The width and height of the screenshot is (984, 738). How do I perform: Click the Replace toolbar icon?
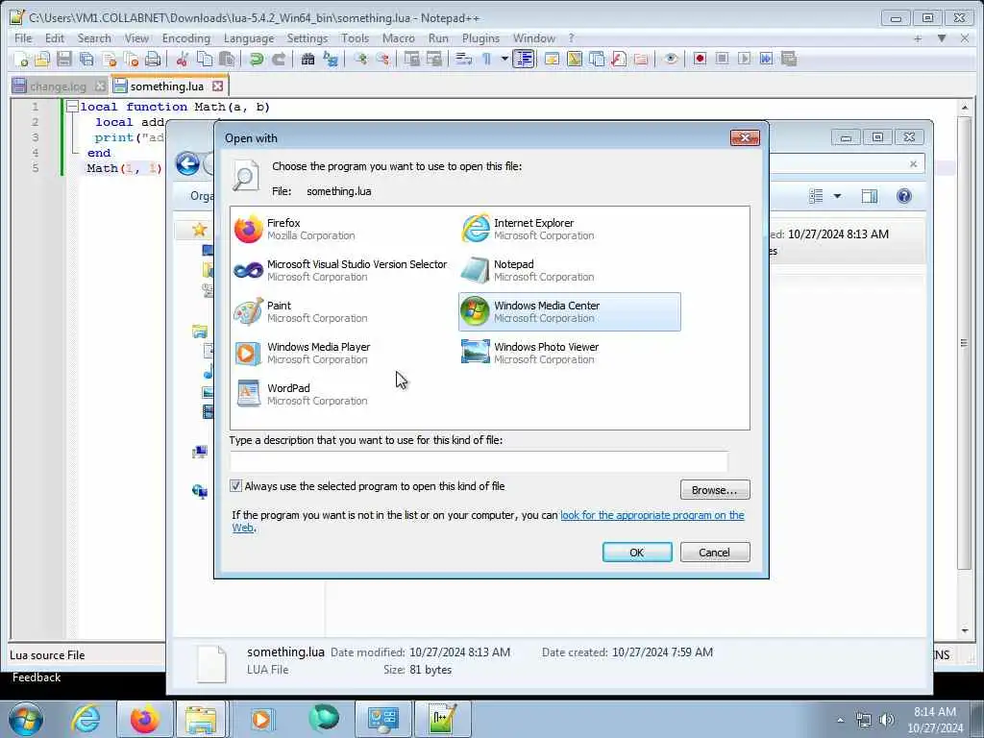point(331,59)
